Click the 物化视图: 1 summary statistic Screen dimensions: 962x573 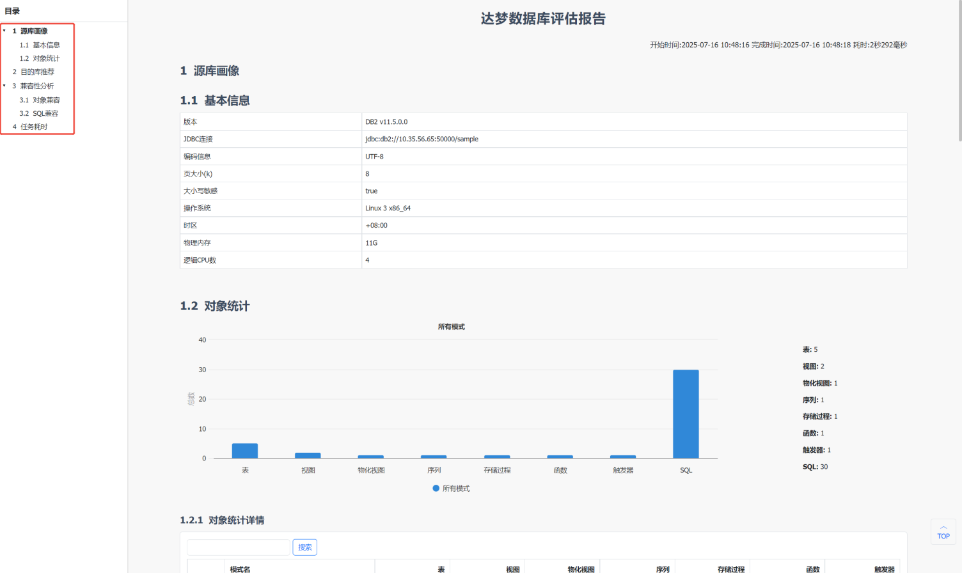pos(820,383)
